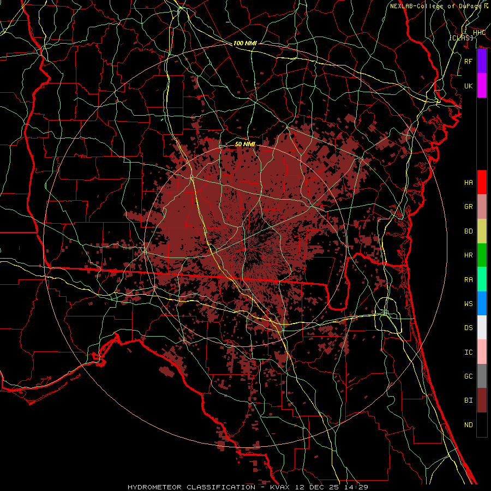Click the RF legend label

pyautogui.click(x=469, y=61)
